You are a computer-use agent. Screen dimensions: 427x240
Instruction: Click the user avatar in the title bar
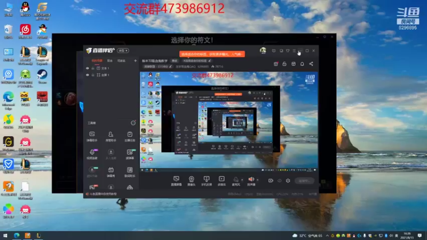click(263, 51)
